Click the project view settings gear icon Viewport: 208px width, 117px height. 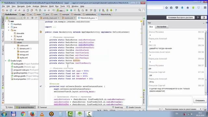[32, 18]
